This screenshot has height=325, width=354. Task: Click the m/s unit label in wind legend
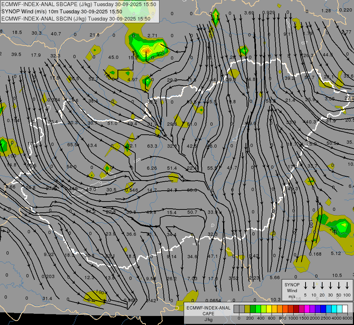coord(292,296)
